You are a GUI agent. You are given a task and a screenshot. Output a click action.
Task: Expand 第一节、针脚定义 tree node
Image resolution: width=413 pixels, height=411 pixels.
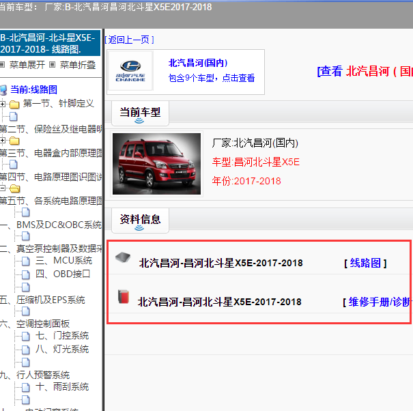tap(3, 104)
